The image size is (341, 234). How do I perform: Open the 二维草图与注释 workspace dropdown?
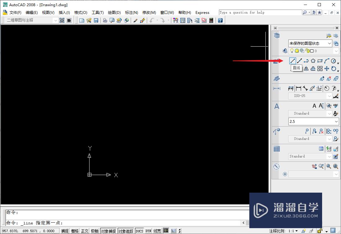point(56,20)
